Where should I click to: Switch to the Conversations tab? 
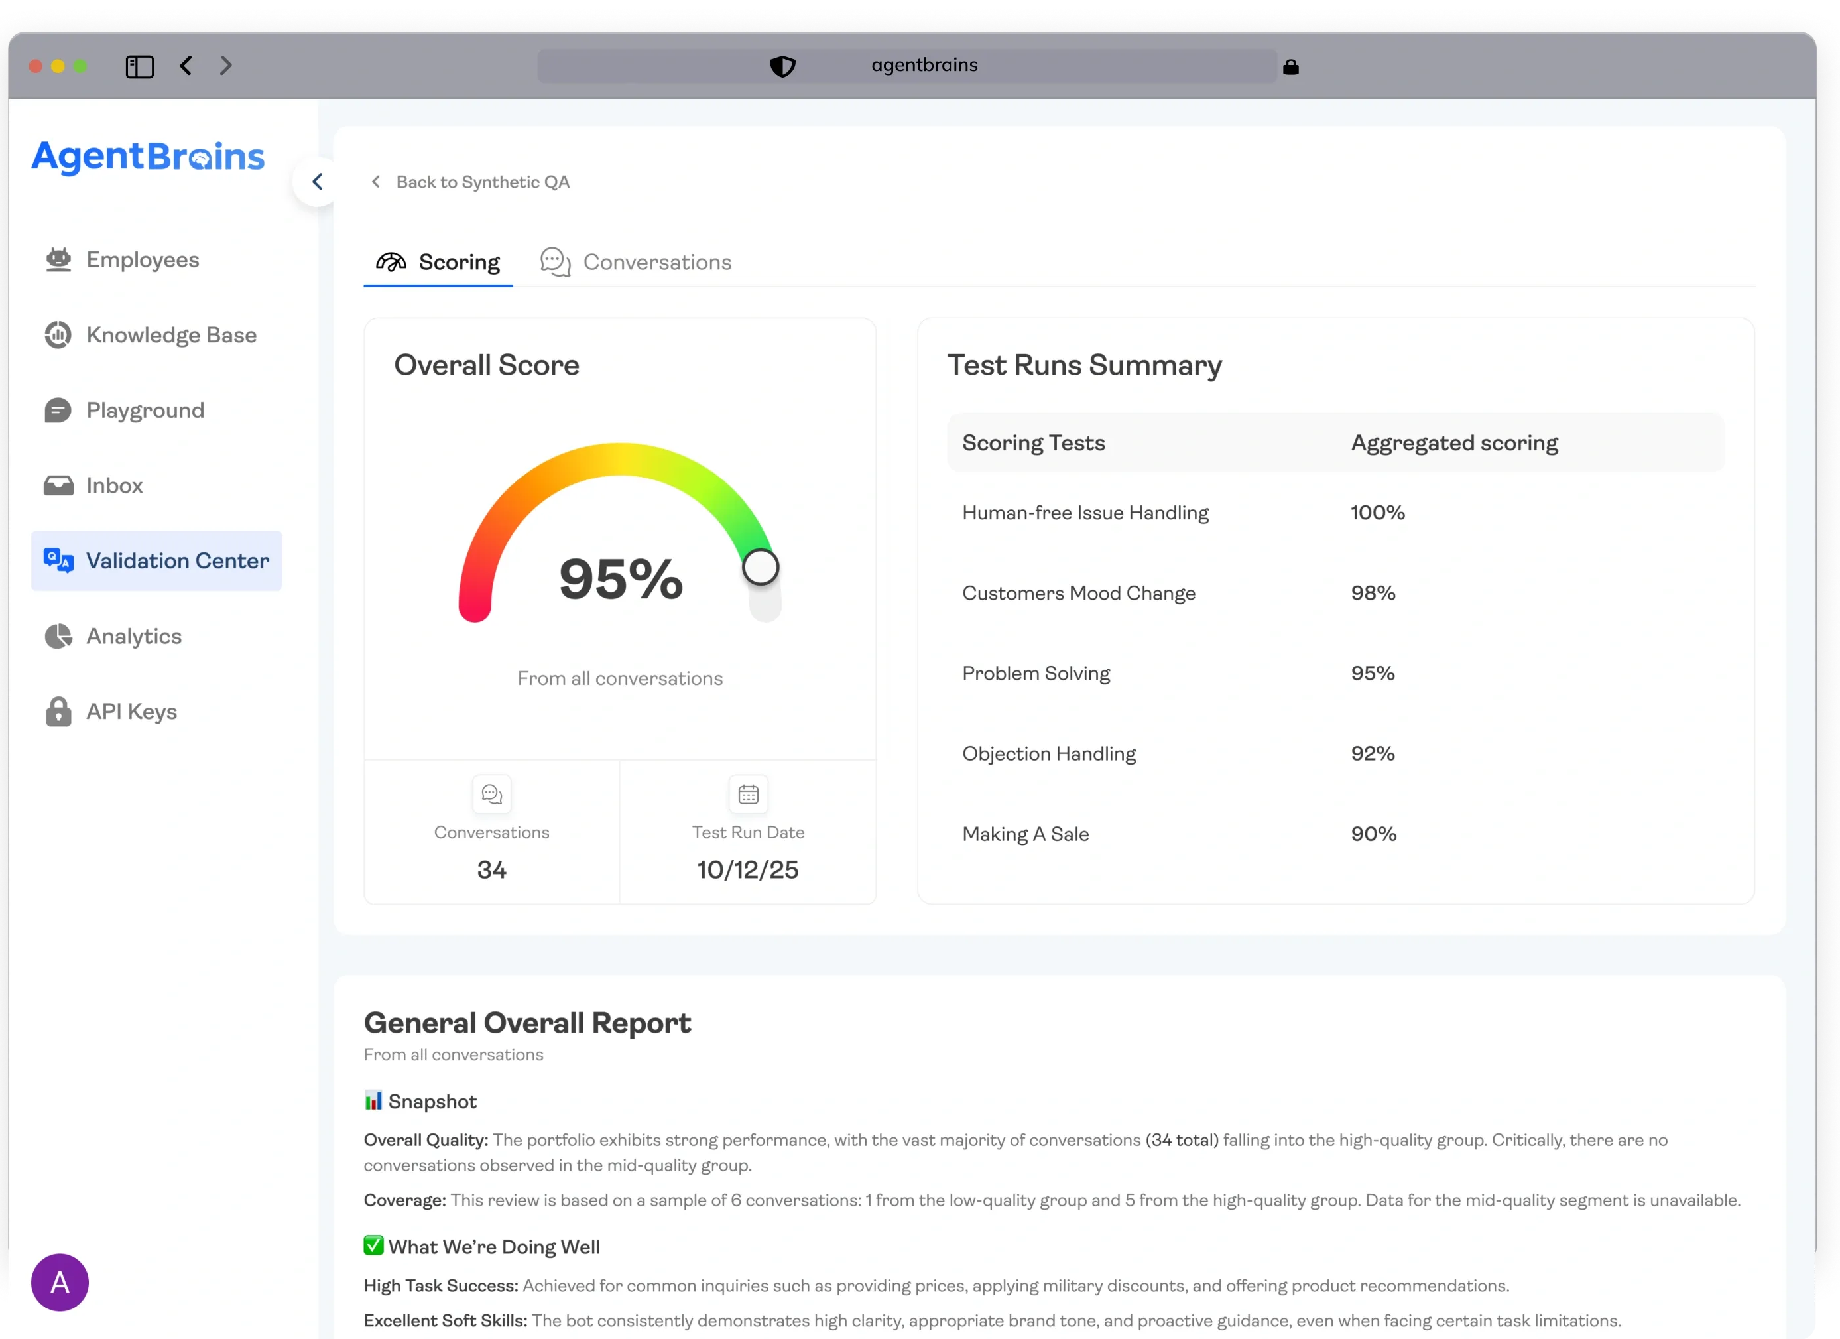tap(636, 262)
